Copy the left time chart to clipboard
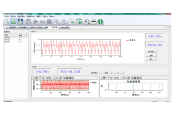The width and height of the screenshot is (175, 123). coord(64,78)
